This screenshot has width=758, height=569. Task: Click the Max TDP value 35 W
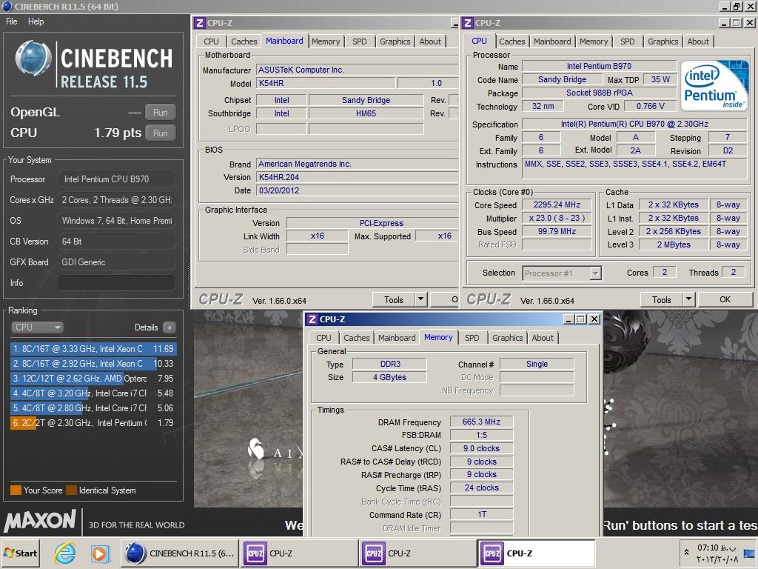pos(660,79)
